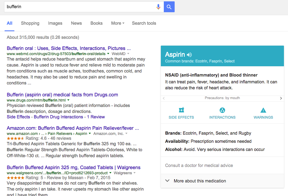Open the Walgreens publisher dropdown arrow

point(135,173)
